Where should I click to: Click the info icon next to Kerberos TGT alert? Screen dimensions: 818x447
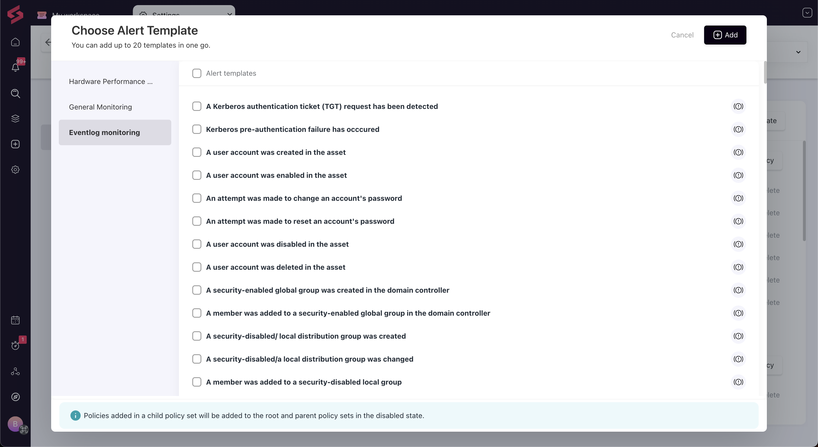[738, 107]
